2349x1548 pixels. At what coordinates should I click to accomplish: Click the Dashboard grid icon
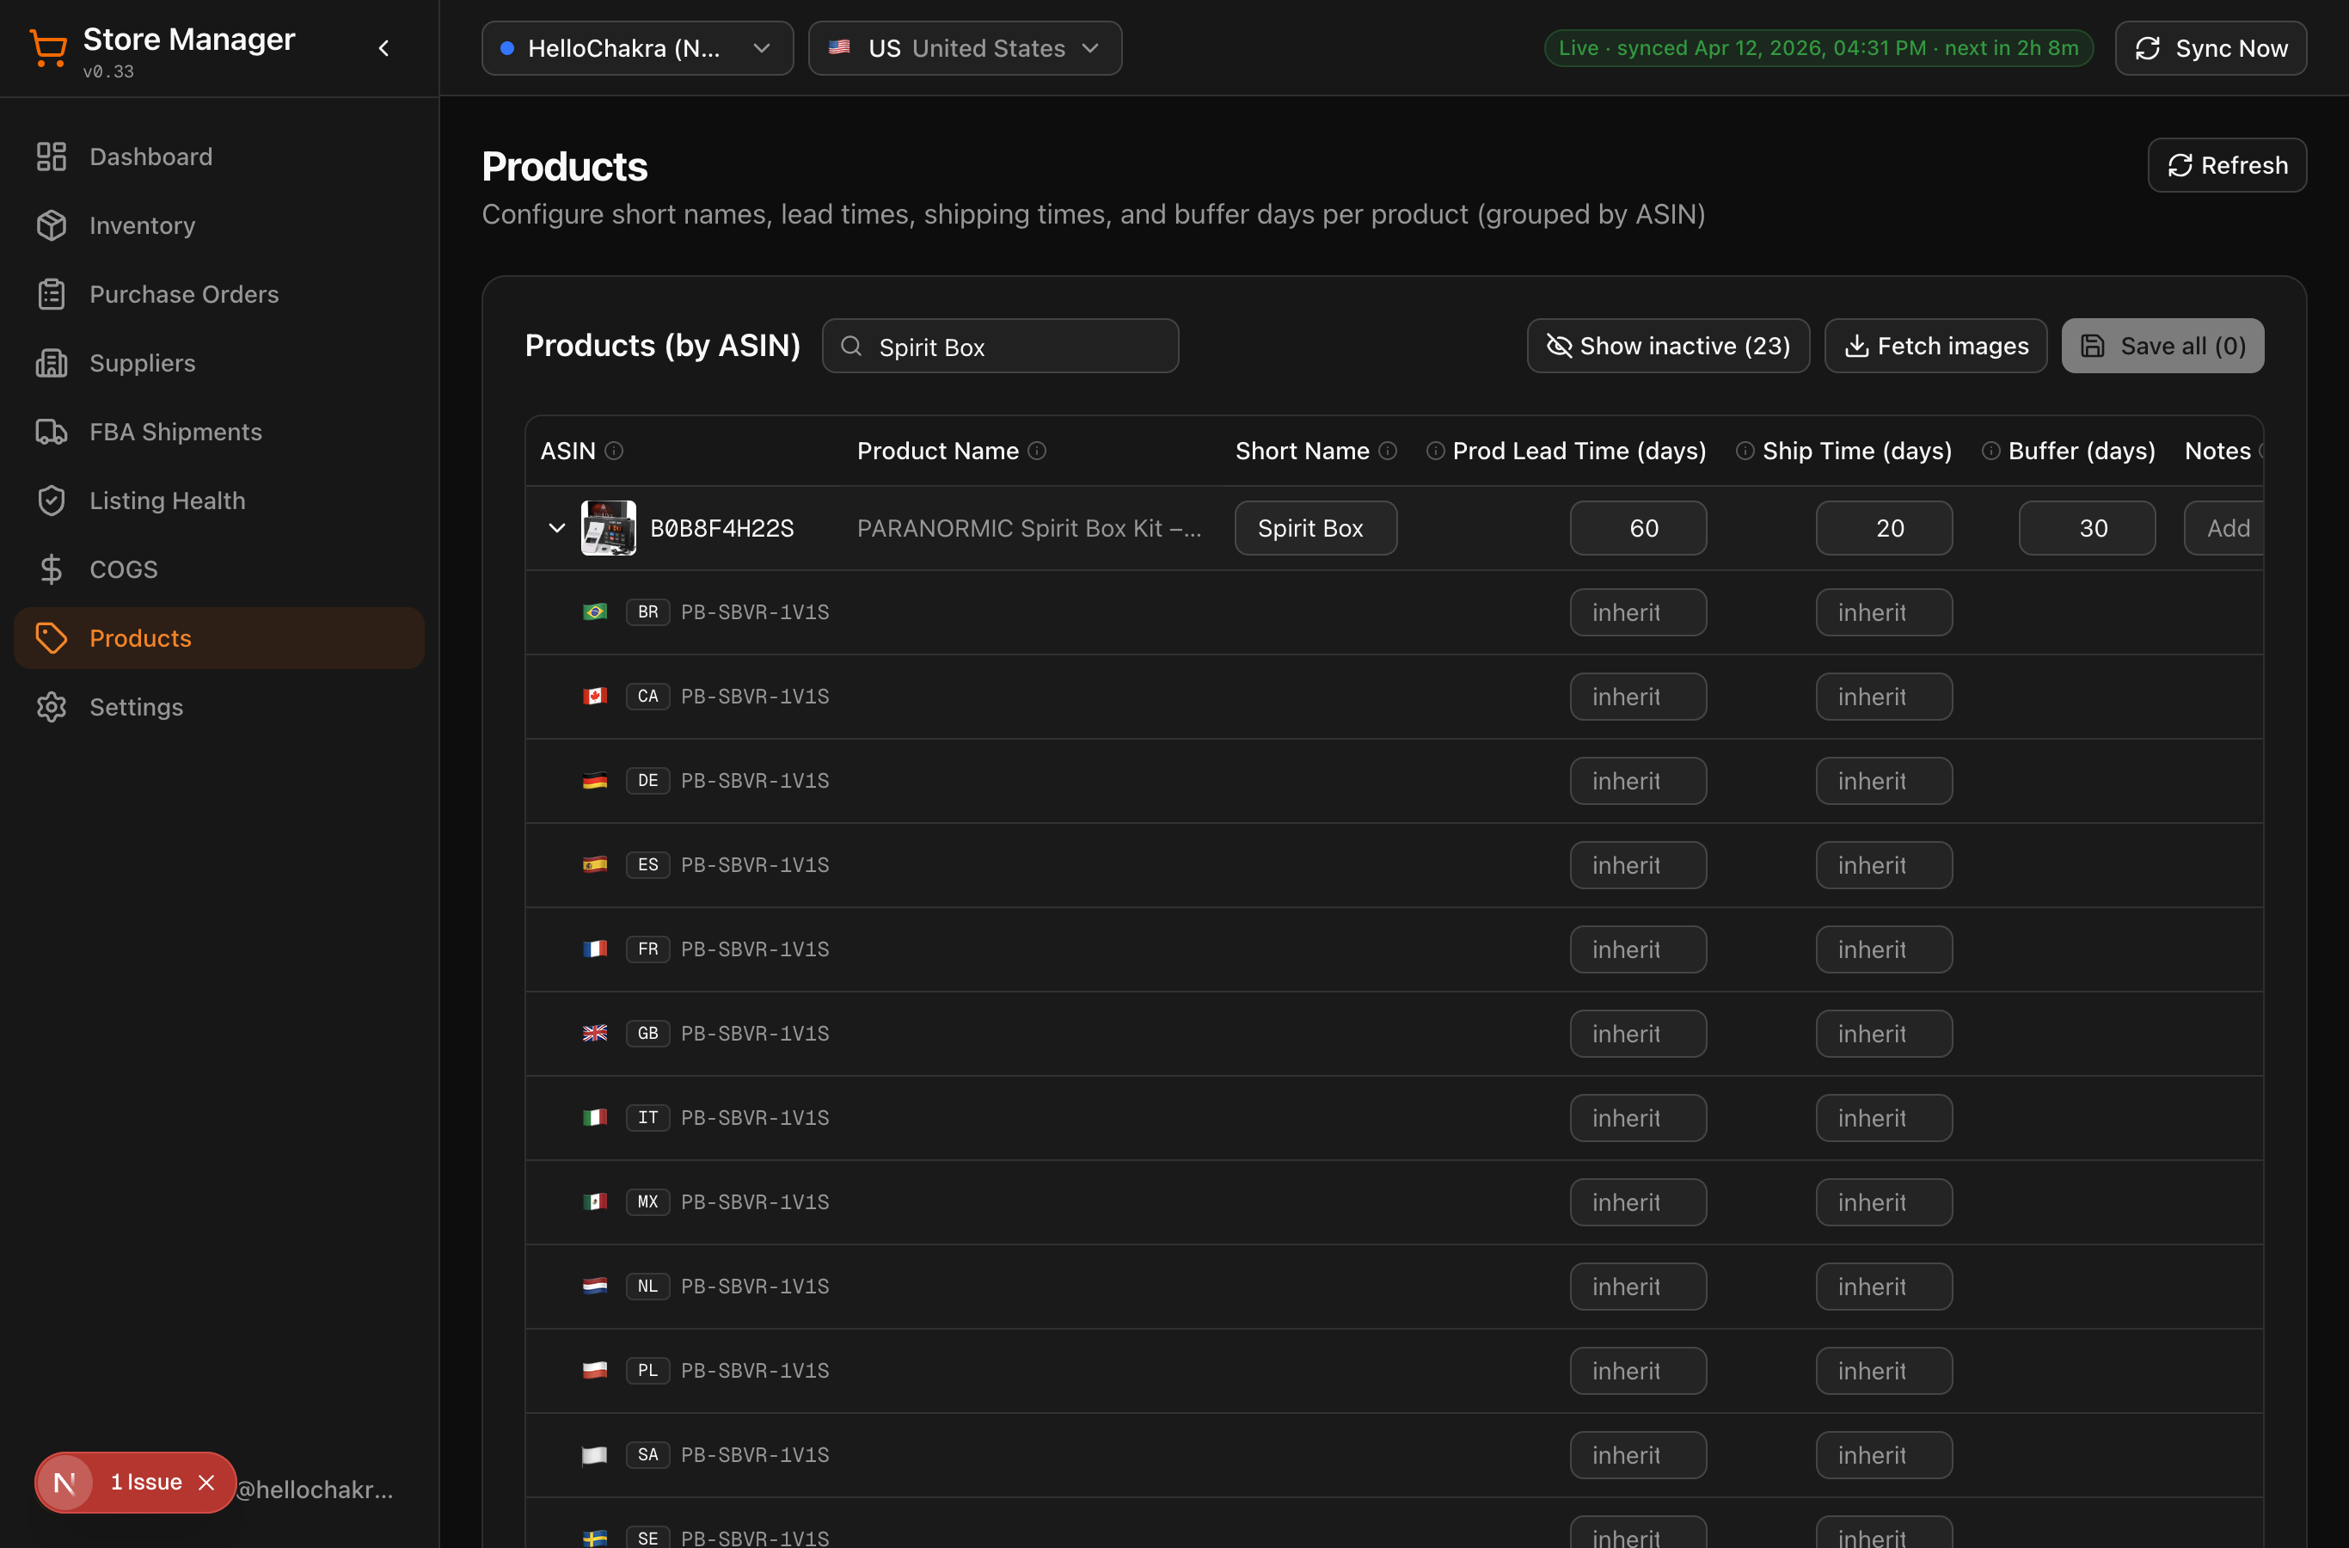pos(52,156)
